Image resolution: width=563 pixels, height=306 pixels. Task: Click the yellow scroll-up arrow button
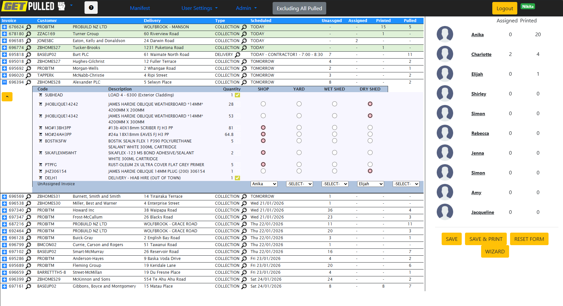(x=7, y=96)
